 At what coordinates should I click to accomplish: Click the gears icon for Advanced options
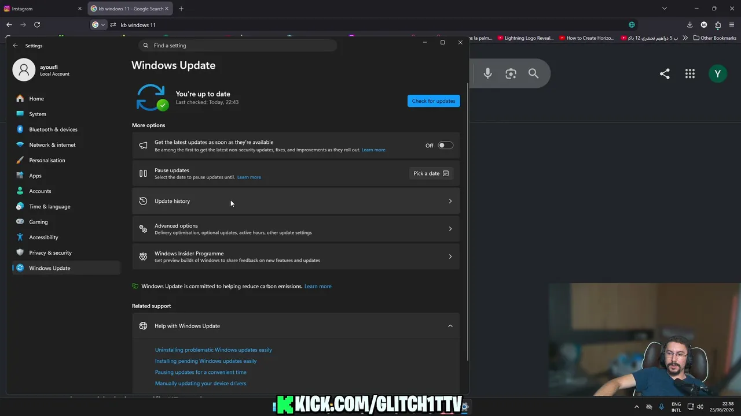(x=143, y=229)
